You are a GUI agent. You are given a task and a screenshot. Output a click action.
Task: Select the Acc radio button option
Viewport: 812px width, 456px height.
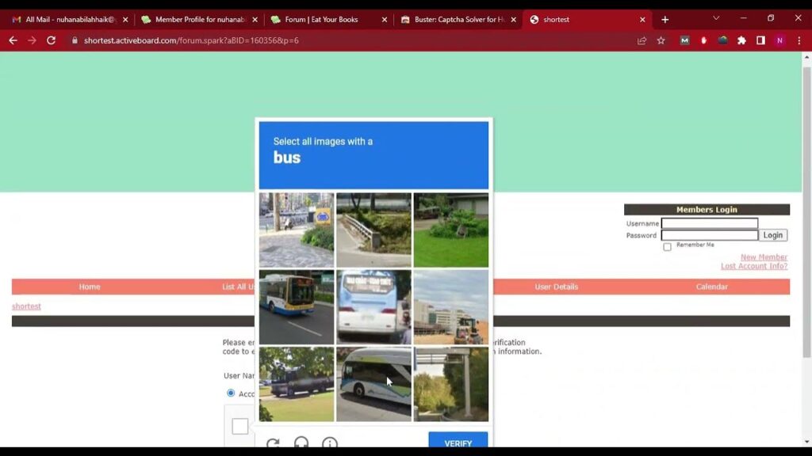pyautogui.click(x=231, y=393)
